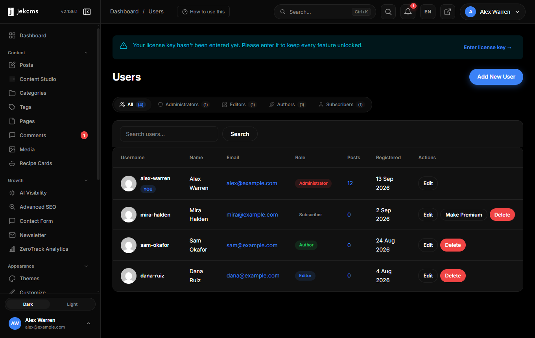Click the Search users button

pos(240,134)
